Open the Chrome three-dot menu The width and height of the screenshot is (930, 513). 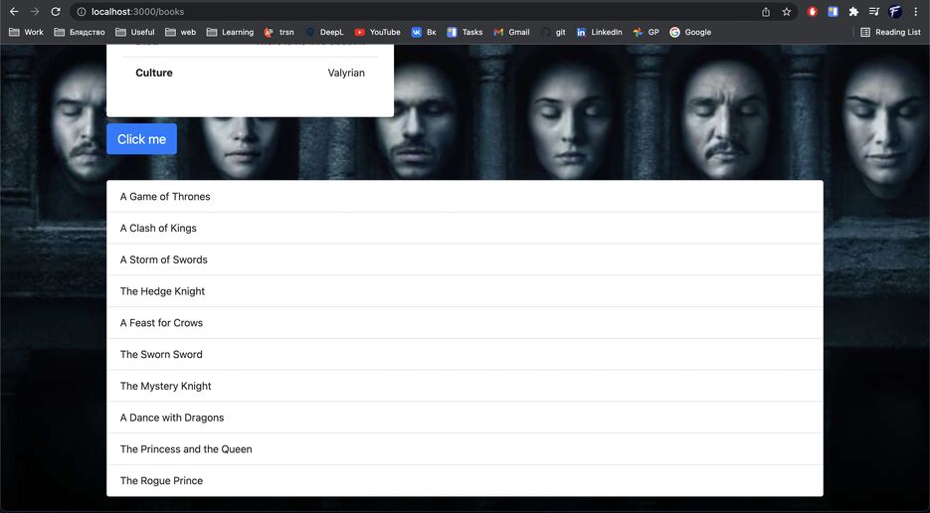click(x=916, y=12)
